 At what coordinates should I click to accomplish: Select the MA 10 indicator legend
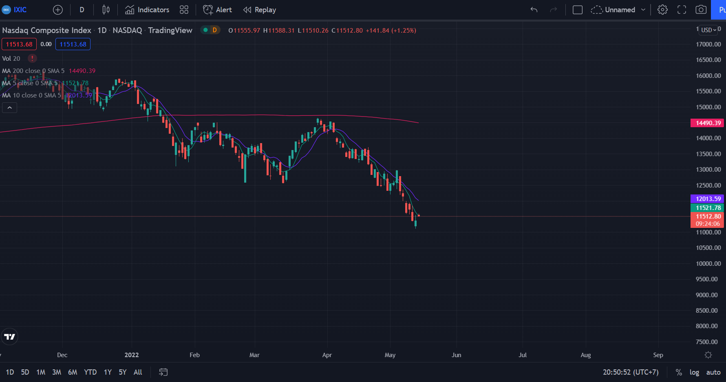coord(32,95)
